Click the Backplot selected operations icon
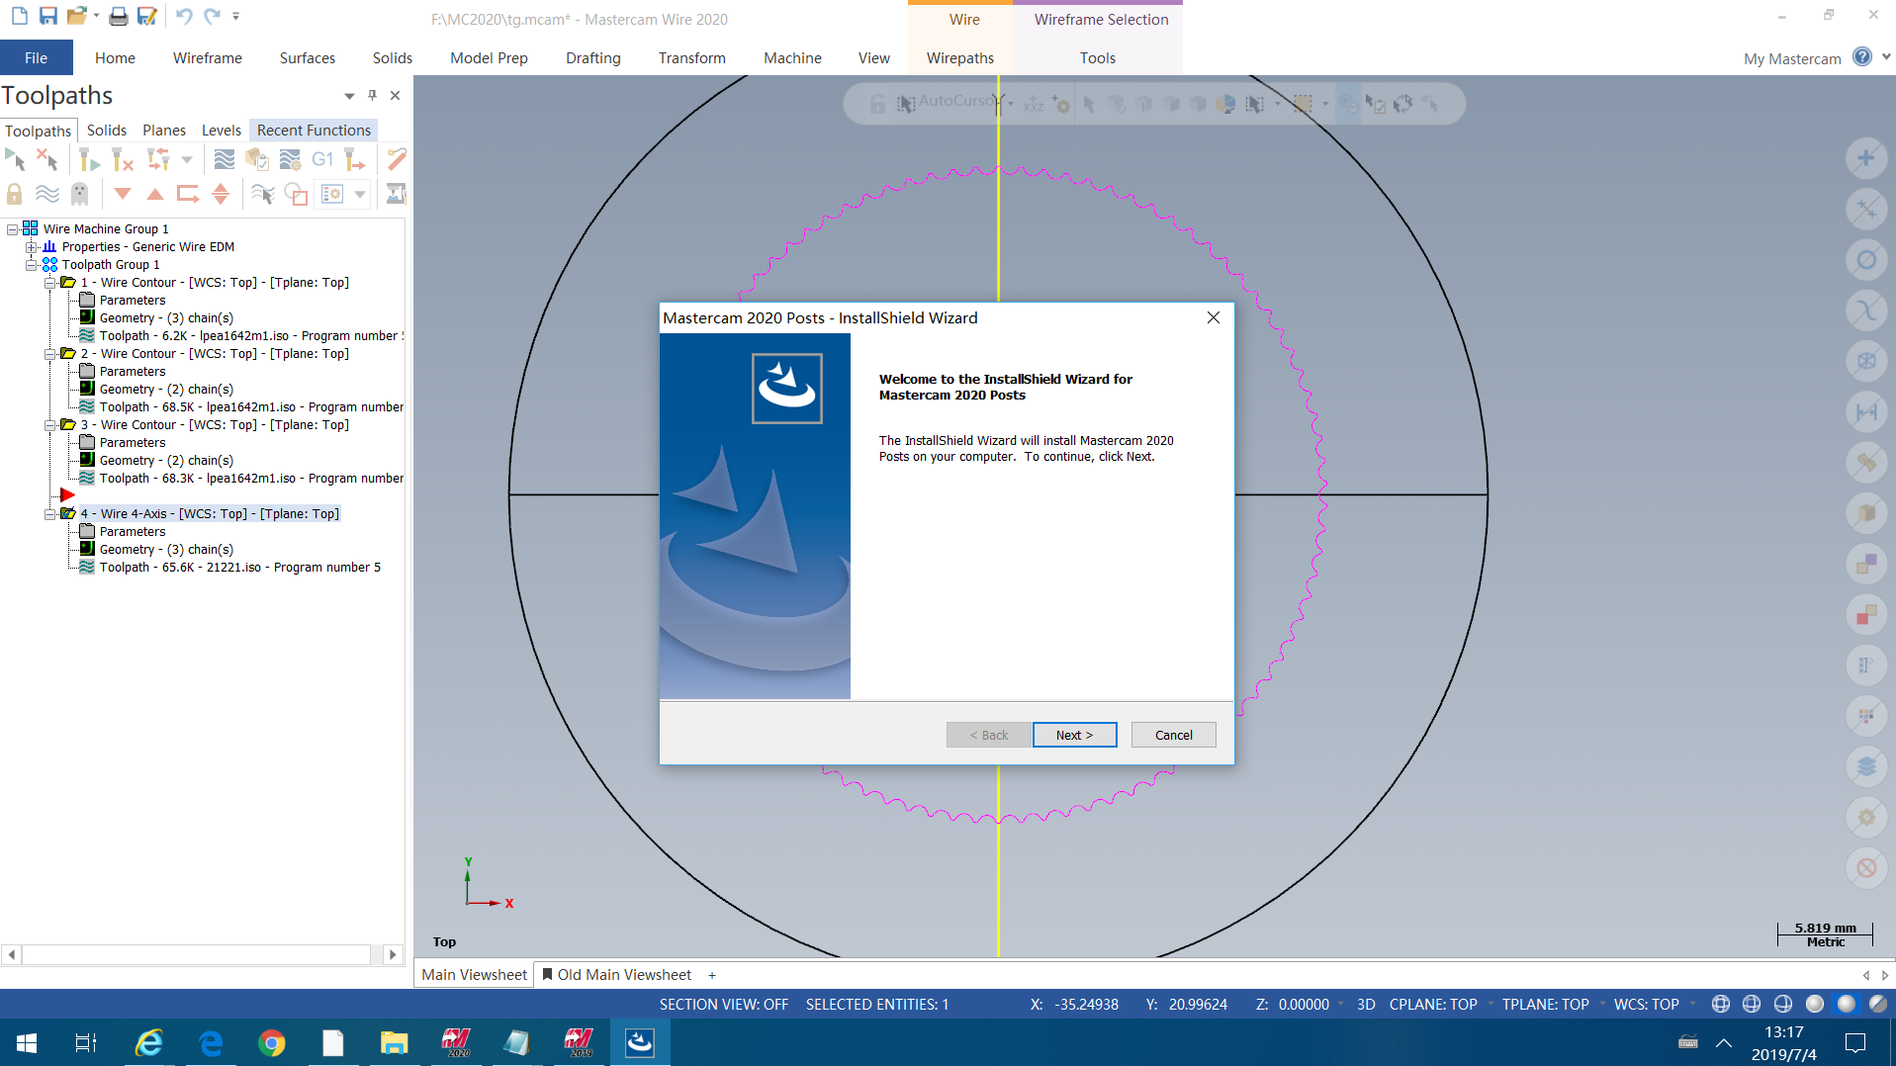Screen dimensions: 1896x1066 coord(225,158)
